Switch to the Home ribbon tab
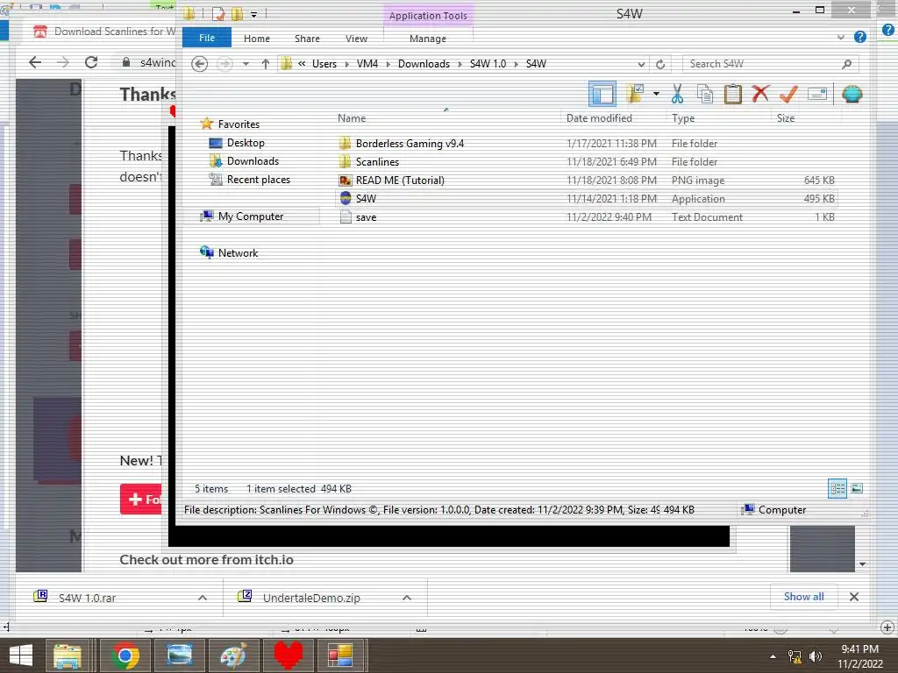Screen dimensions: 898x673 click(x=257, y=39)
